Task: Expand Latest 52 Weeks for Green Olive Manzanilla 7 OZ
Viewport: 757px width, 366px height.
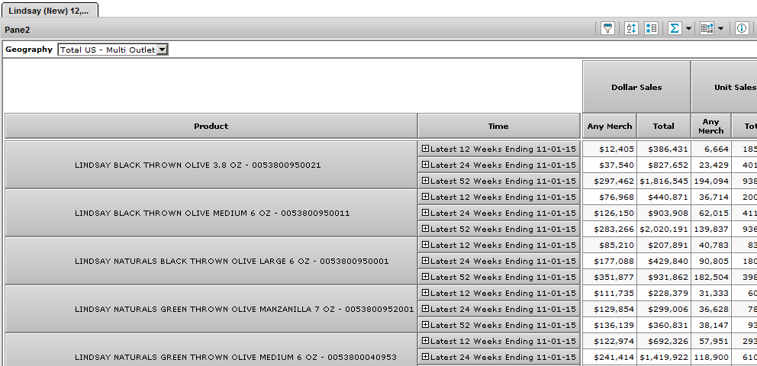Action: [x=425, y=325]
